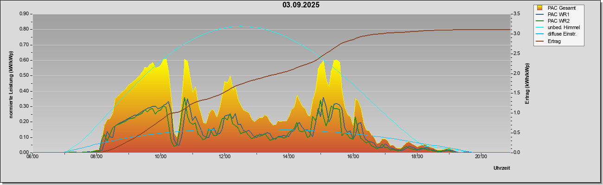603x185 pixels.
Task: Click the 20:00 time axis label
Action: coord(481,157)
